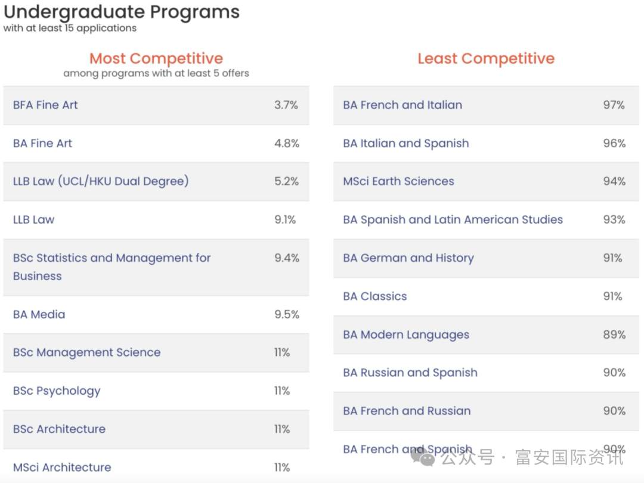Open LLB Law (UCL/HKU Dual Degree) link
Viewport: 644px width, 483px height.
click(x=101, y=181)
